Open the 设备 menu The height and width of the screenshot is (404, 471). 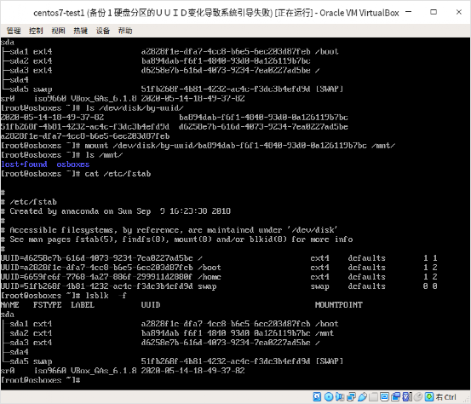coord(103,31)
